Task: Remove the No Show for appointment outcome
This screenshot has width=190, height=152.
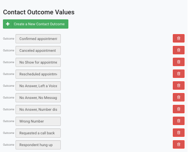Action: point(179,62)
